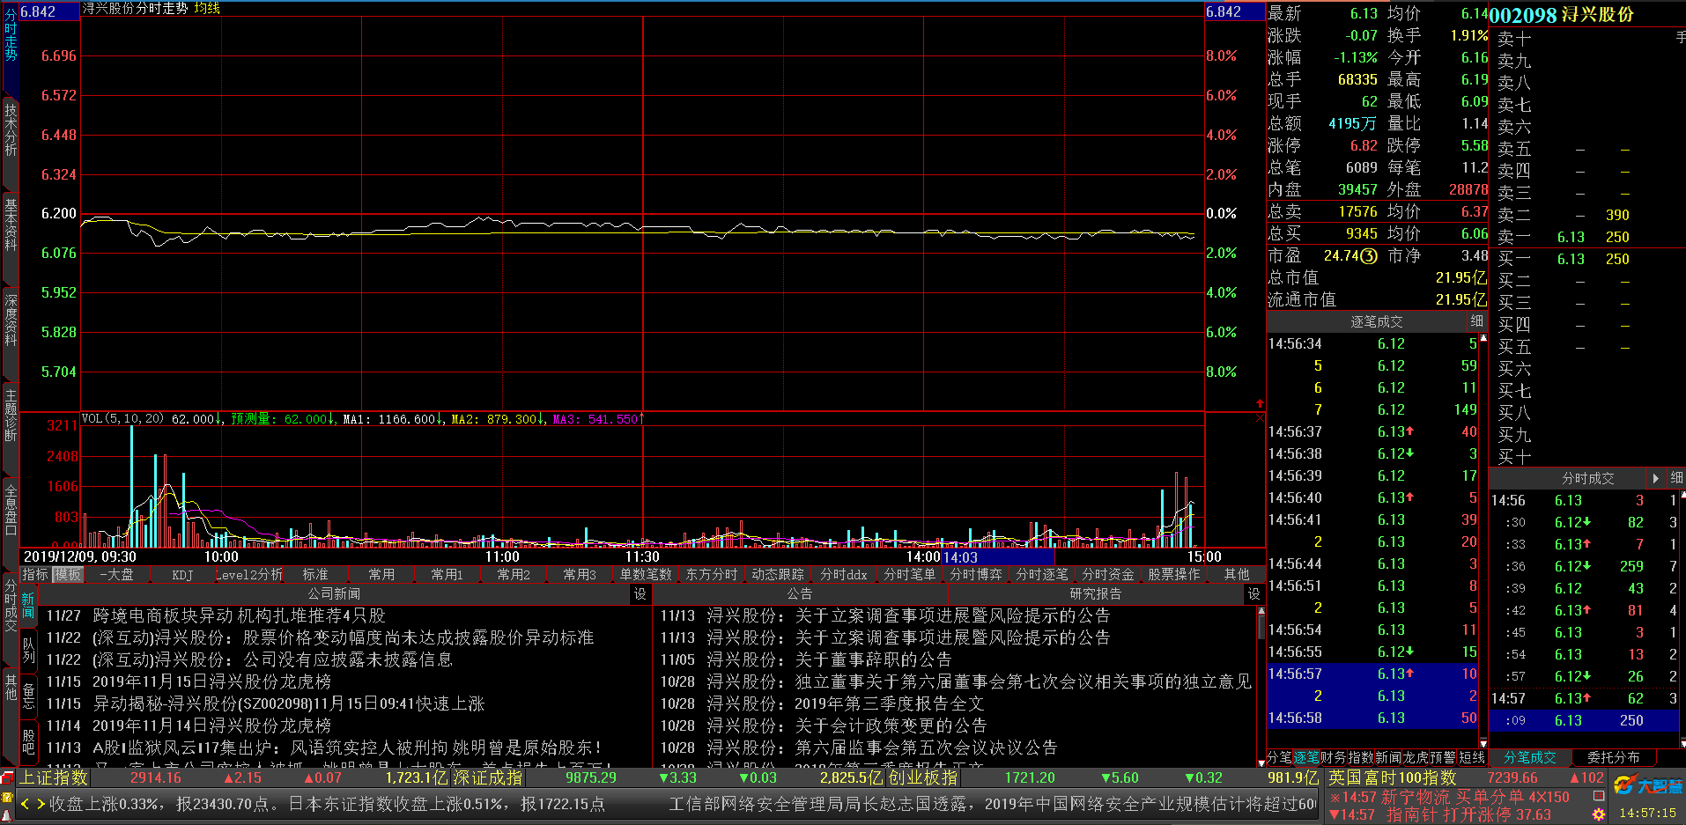
Task: Click the 设 settings icon beside 公司新闻
Action: [640, 594]
